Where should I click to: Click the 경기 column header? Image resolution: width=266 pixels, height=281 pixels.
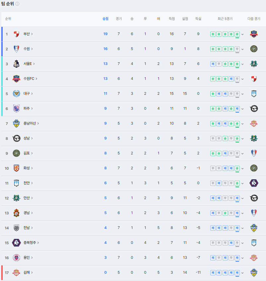pyautogui.click(x=119, y=19)
